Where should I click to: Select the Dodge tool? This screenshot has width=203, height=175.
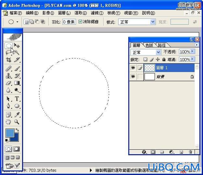[x=17, y=90]
